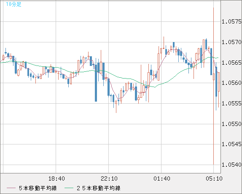Select the 1.0540 price axis label

(x=231, y=165)
